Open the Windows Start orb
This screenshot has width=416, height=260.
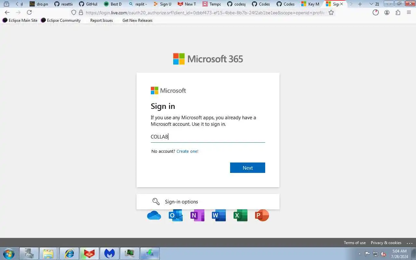(8, 253)
